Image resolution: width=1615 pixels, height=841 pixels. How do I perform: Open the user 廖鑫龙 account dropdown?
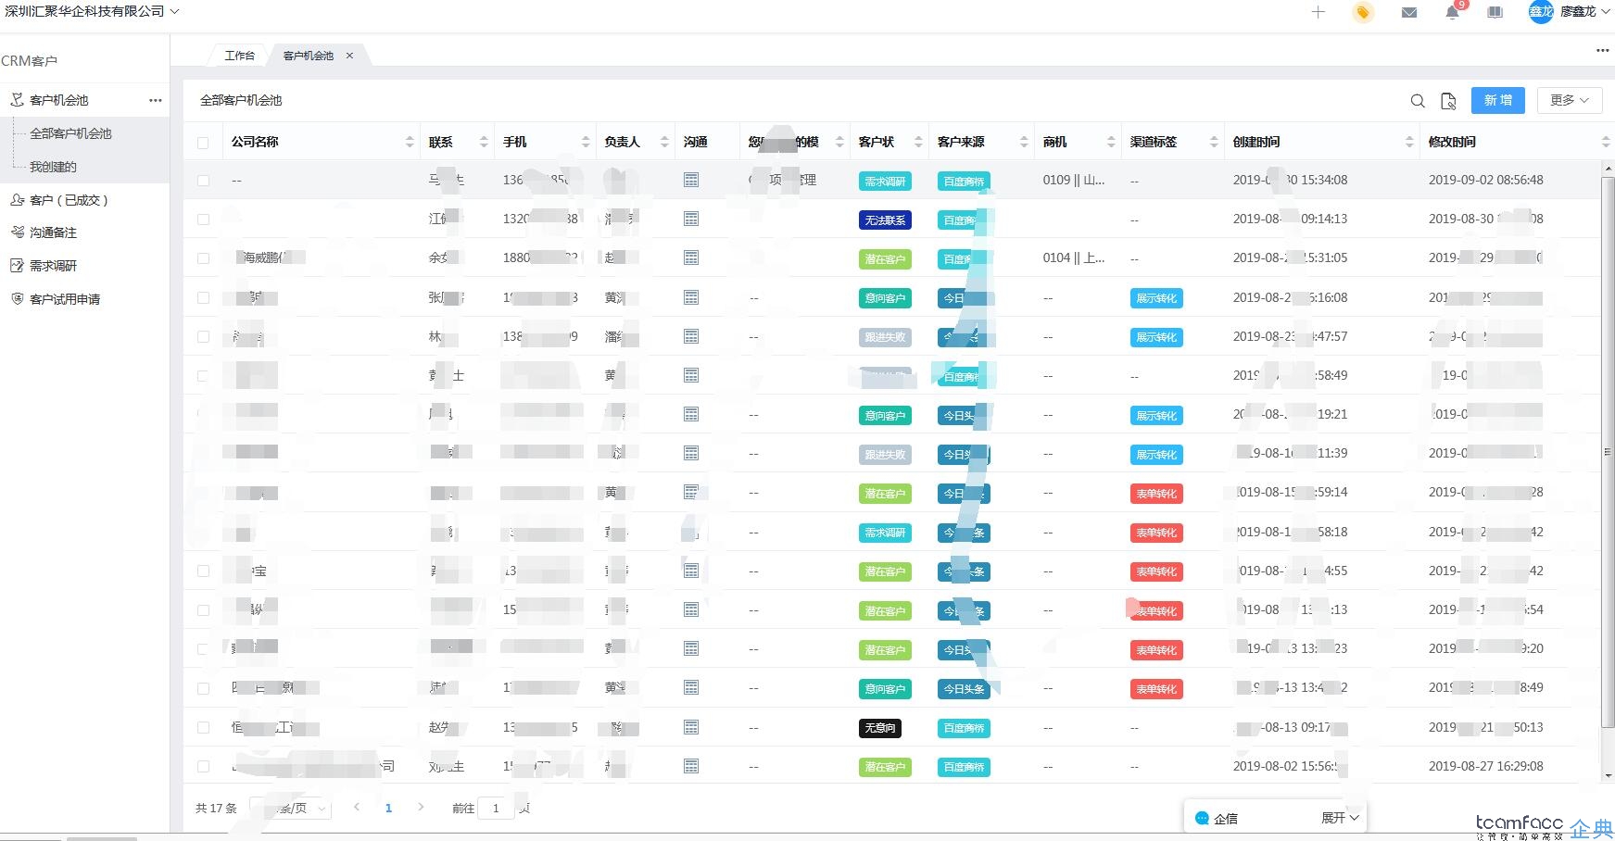tap(1584, 12)
